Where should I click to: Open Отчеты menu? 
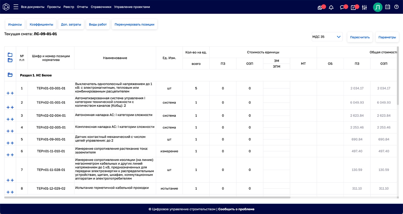82,7
